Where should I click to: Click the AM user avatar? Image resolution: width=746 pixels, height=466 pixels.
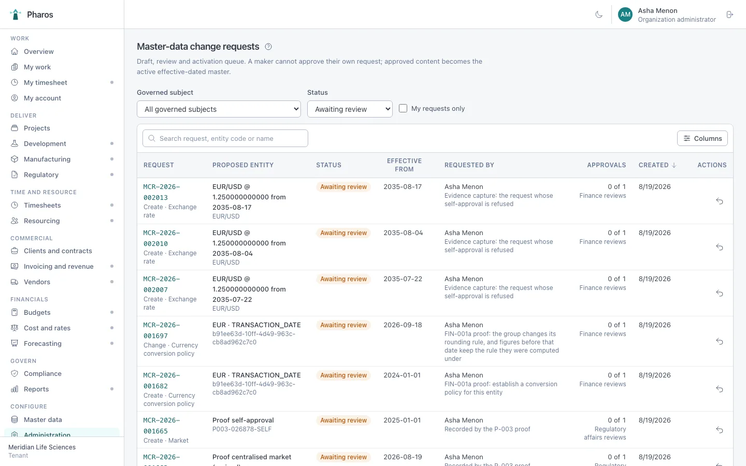click(x=625, y=14)
